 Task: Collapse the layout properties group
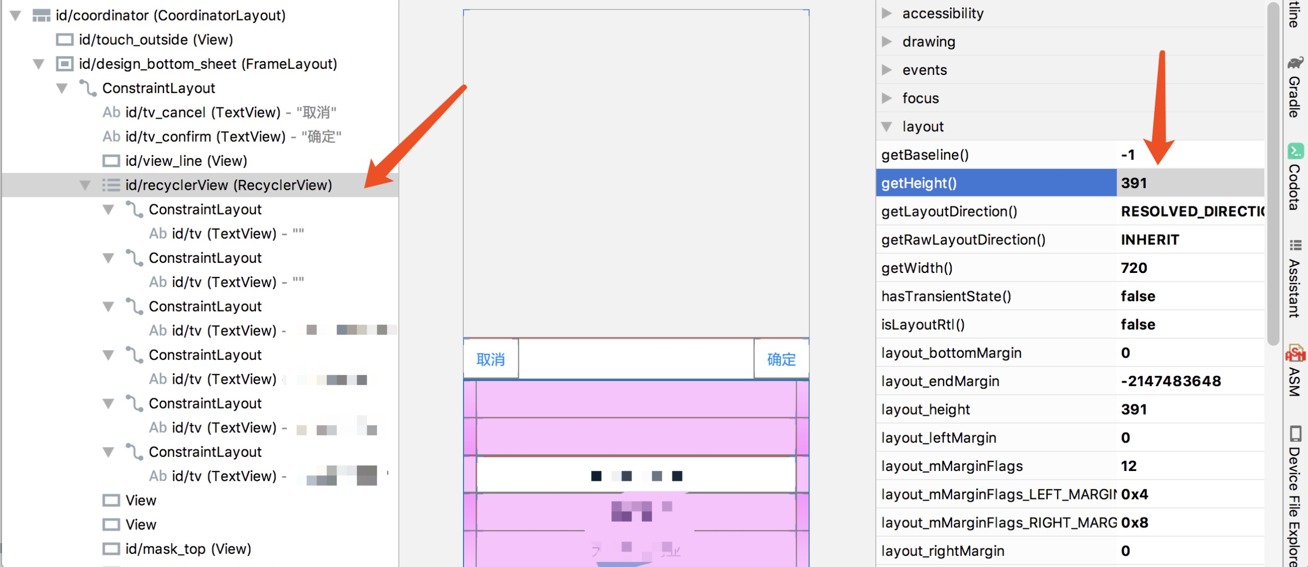(887, 126)
